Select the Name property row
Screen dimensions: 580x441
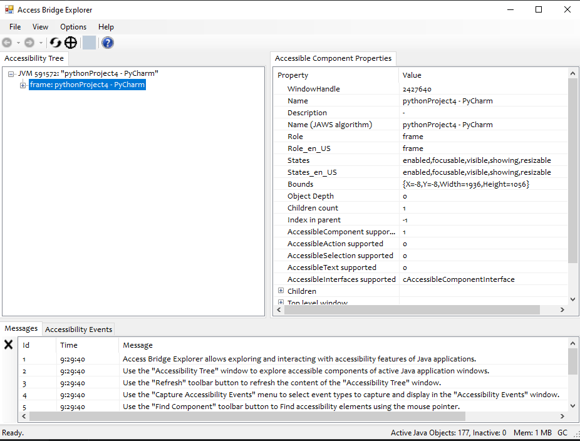point(420,101)
